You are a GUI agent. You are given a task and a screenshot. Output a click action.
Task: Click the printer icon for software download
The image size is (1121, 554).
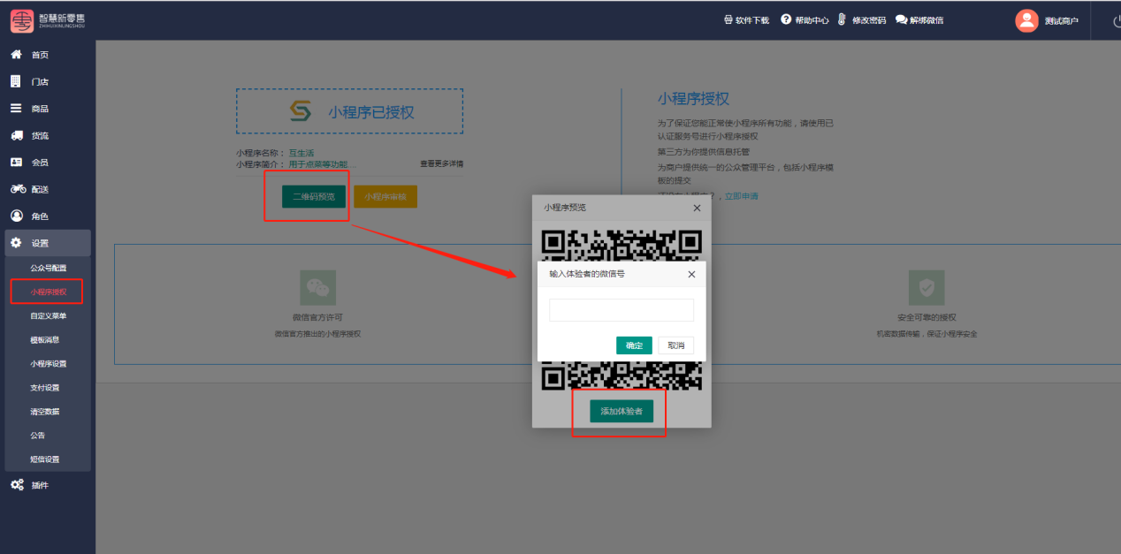click(x=728, y=19)
